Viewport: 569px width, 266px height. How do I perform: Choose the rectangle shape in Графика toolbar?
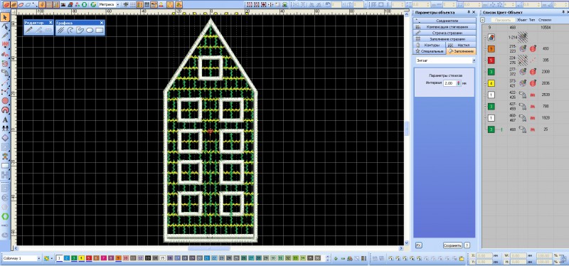[99, 31]
